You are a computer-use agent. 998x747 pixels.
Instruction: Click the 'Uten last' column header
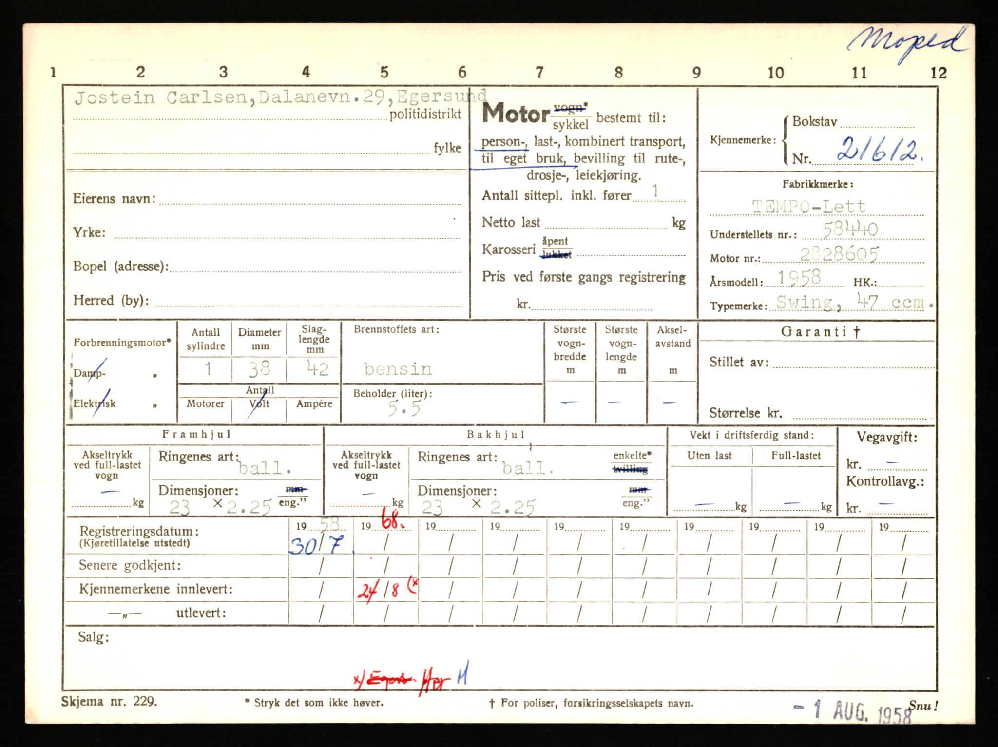710,456
